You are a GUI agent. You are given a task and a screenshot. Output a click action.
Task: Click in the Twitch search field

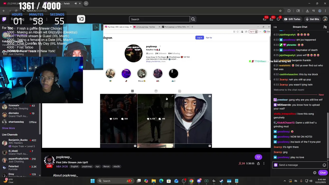[159, 19]
